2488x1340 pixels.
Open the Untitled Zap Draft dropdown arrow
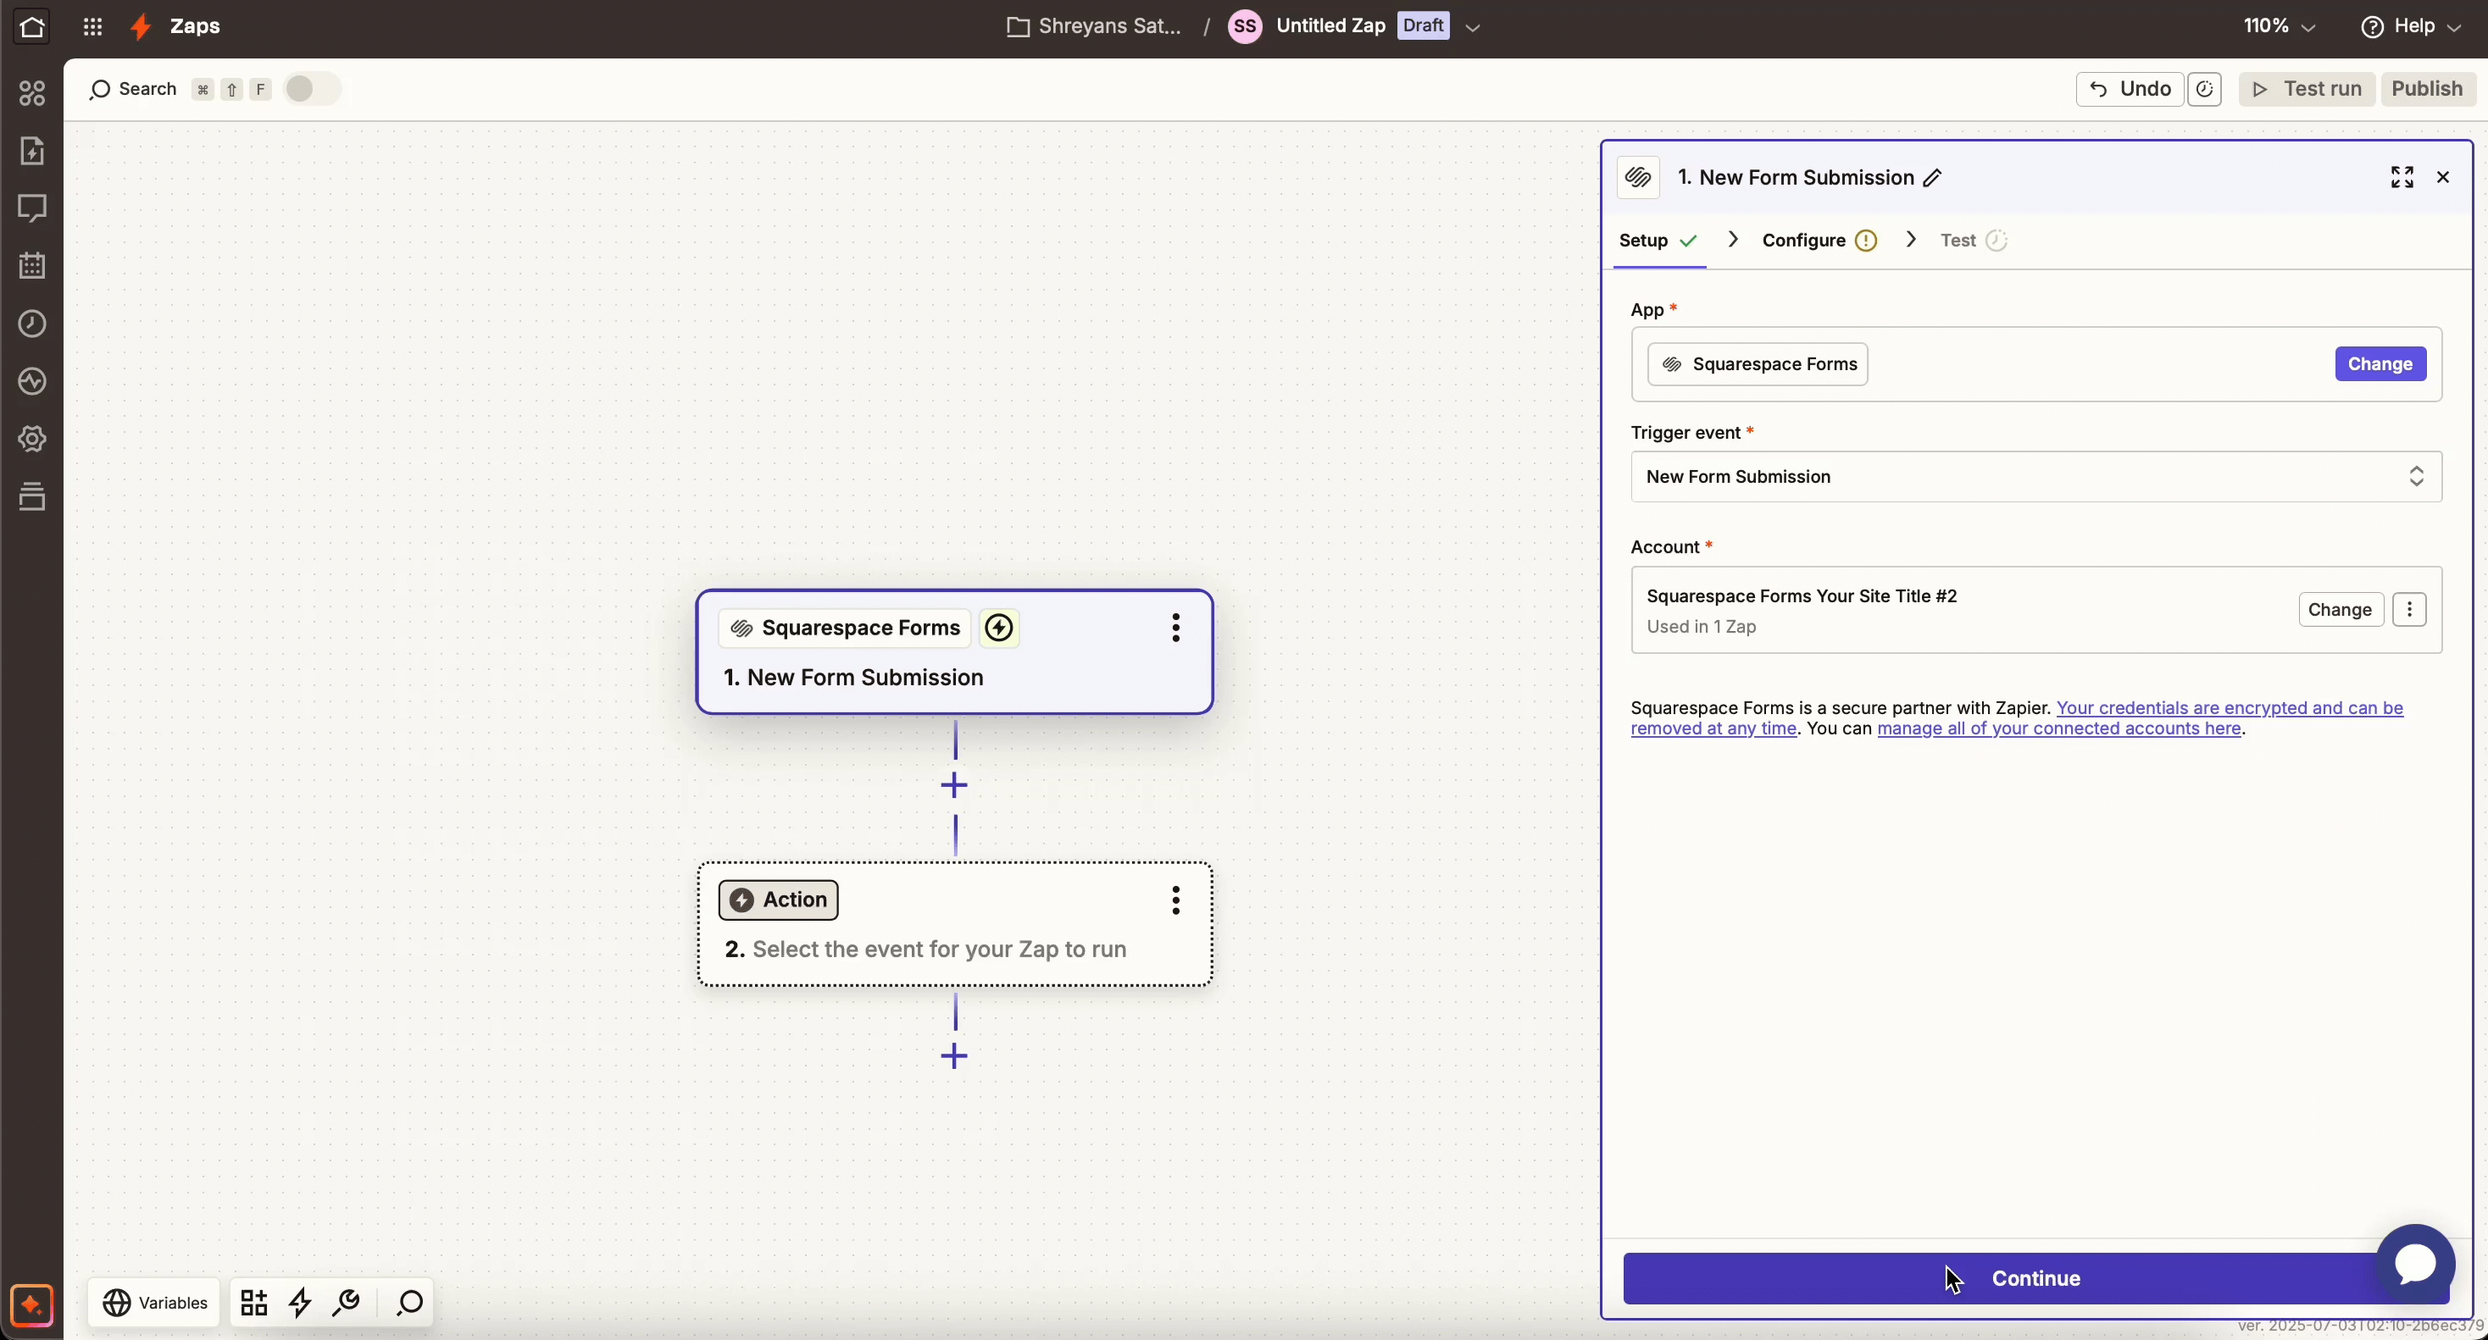[x=1473, y=28]
